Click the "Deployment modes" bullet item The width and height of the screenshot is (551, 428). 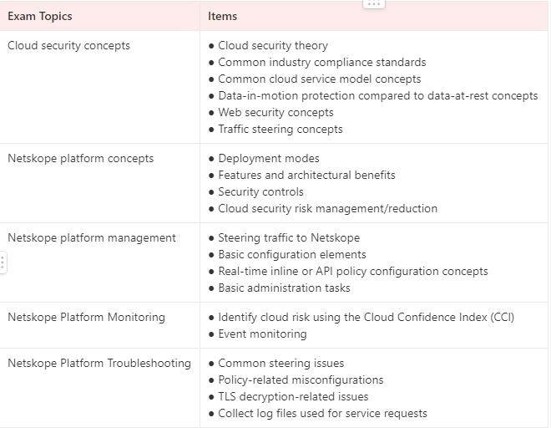click(268, 159)
